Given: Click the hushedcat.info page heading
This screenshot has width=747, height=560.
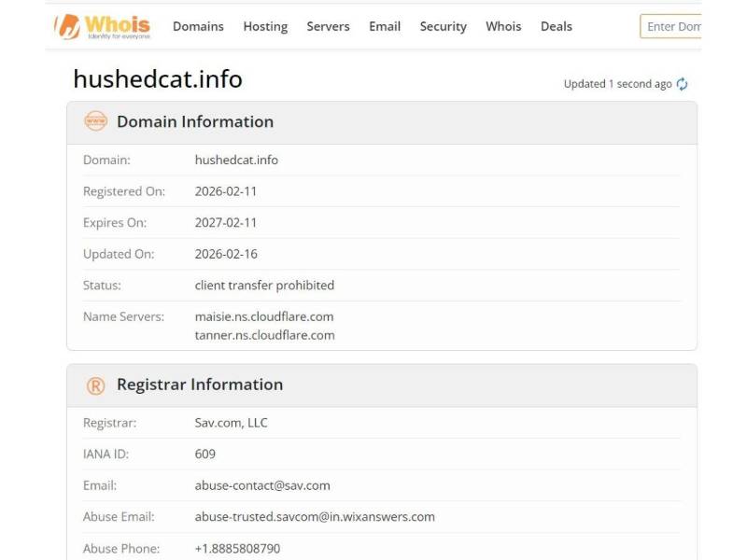Looking at the screenshot, I should 158,80.
